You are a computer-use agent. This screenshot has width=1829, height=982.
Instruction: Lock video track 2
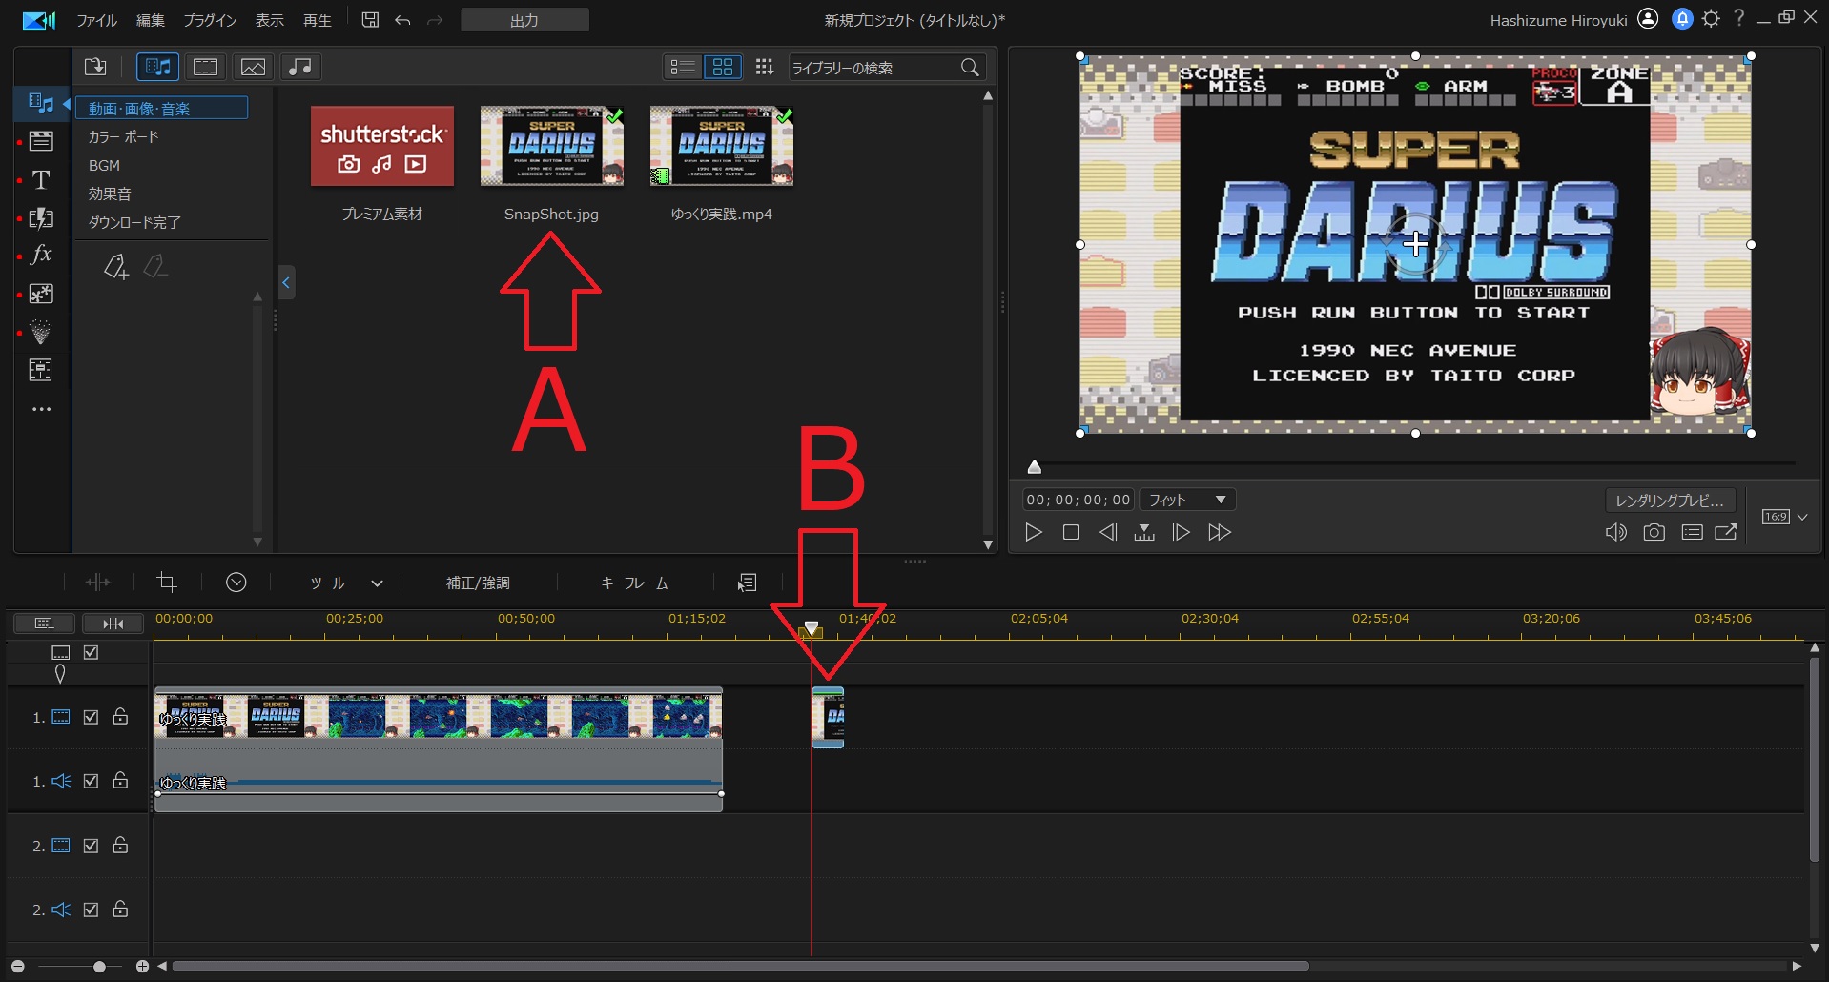[121, 845]
